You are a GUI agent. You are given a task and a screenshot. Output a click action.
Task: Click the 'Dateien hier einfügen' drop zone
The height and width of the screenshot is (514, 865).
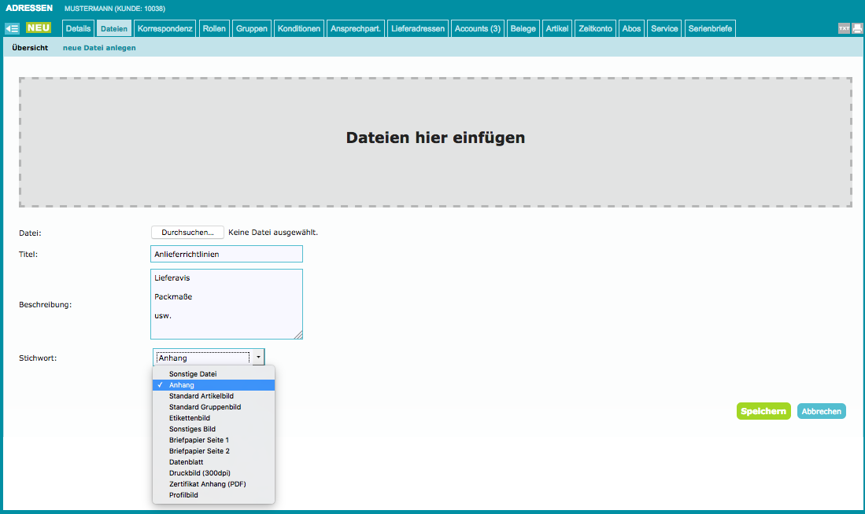coord(435,141)
